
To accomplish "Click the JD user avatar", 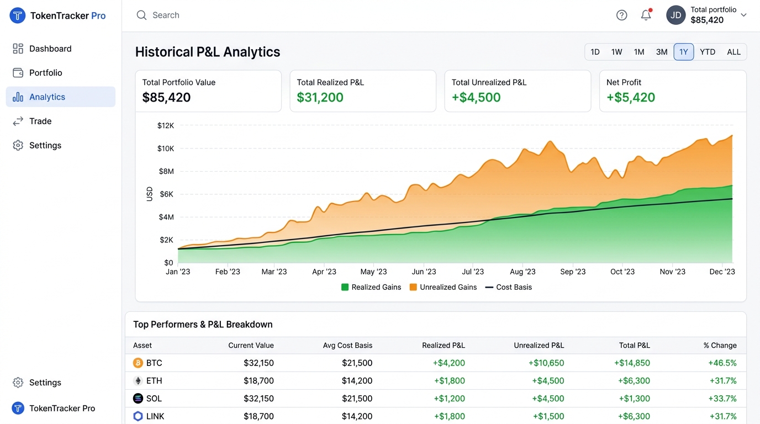I will [x=676, y=15].
